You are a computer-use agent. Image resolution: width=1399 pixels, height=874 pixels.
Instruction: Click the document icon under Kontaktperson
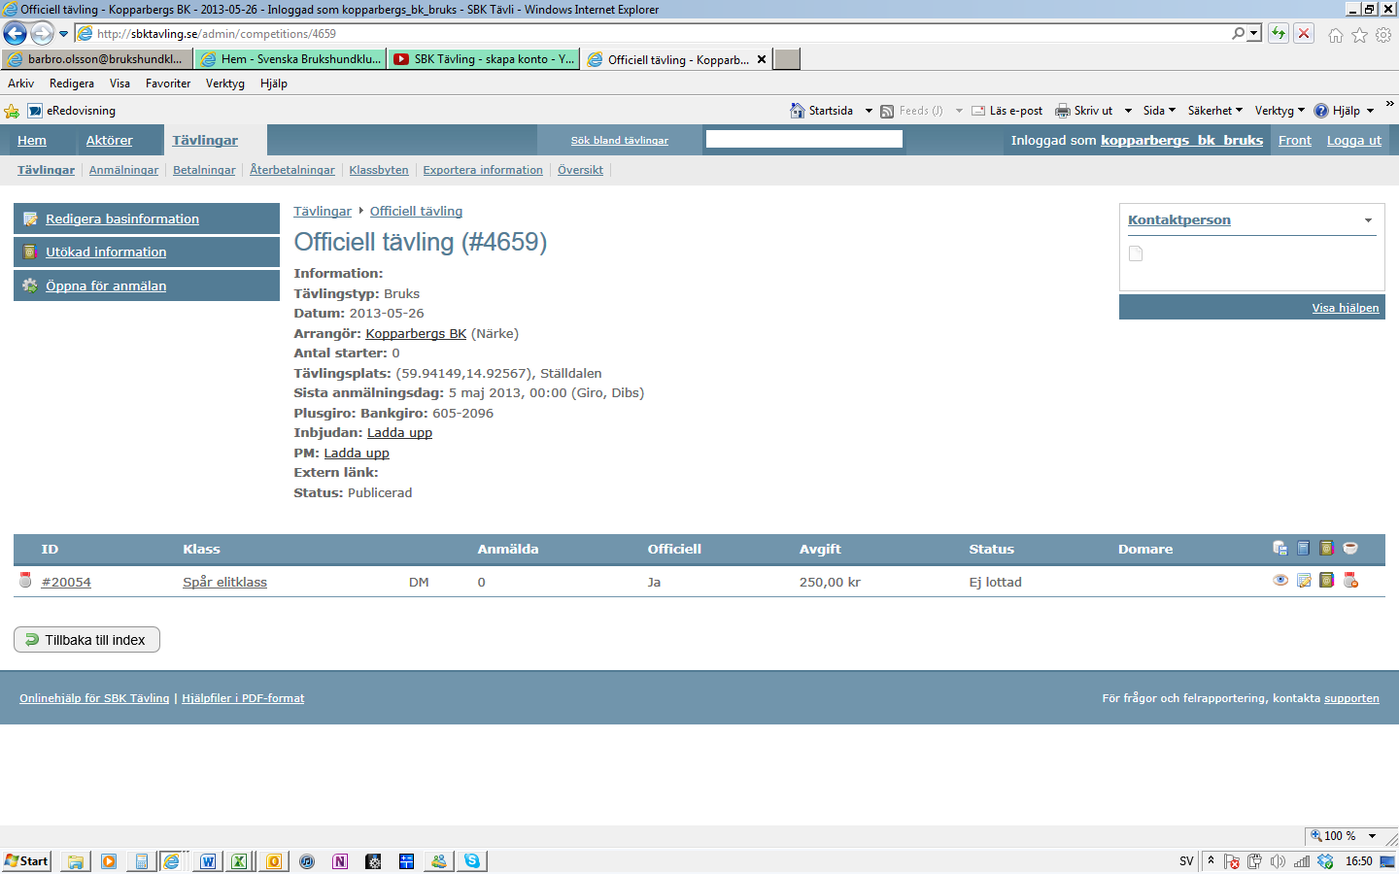[x=1136, y=253]
